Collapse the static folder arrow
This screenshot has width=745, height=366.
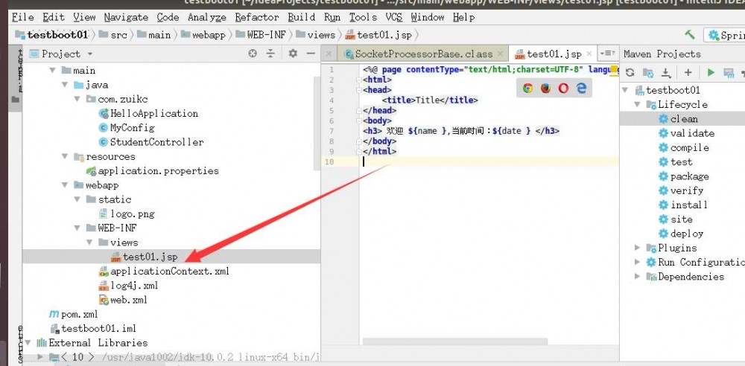(77, 199)
